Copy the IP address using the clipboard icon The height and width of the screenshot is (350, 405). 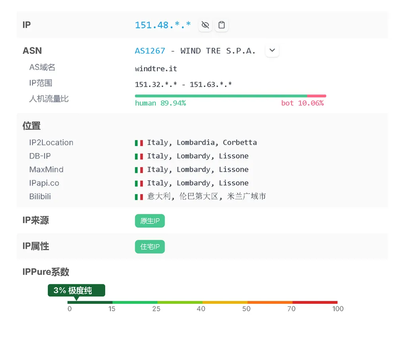(x=221, y=25)
